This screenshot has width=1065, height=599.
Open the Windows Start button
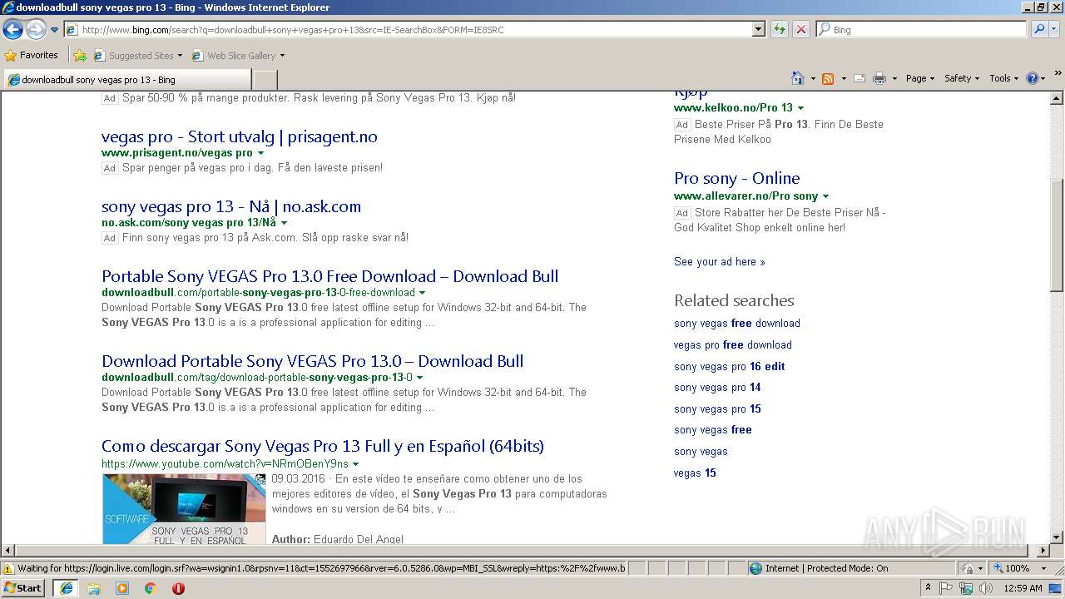(23, 588)
